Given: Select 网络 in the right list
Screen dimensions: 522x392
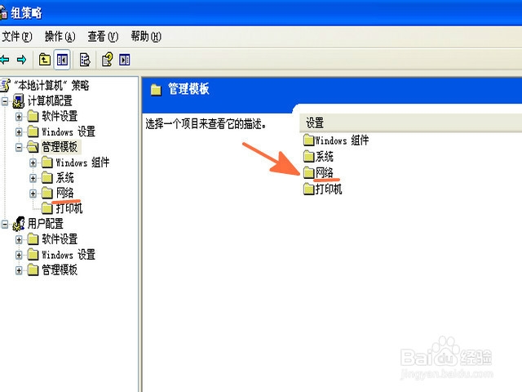Looking at the screenshot, I should [x=325, y=172].
